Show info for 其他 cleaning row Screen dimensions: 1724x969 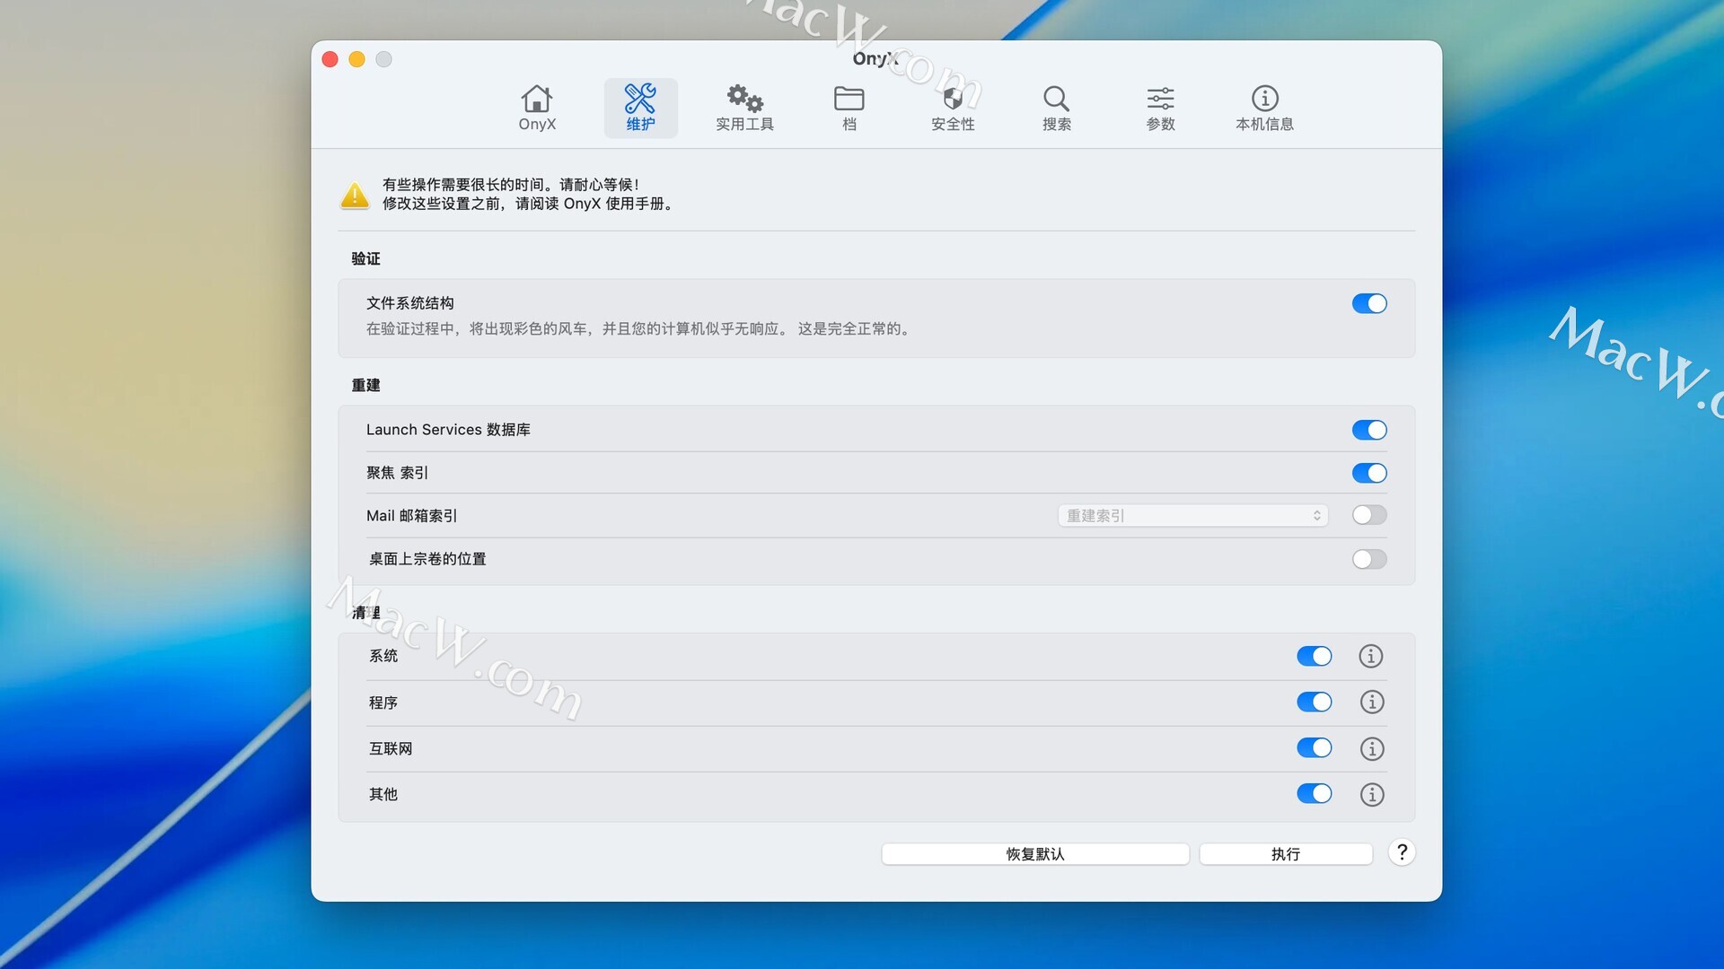1371,794
